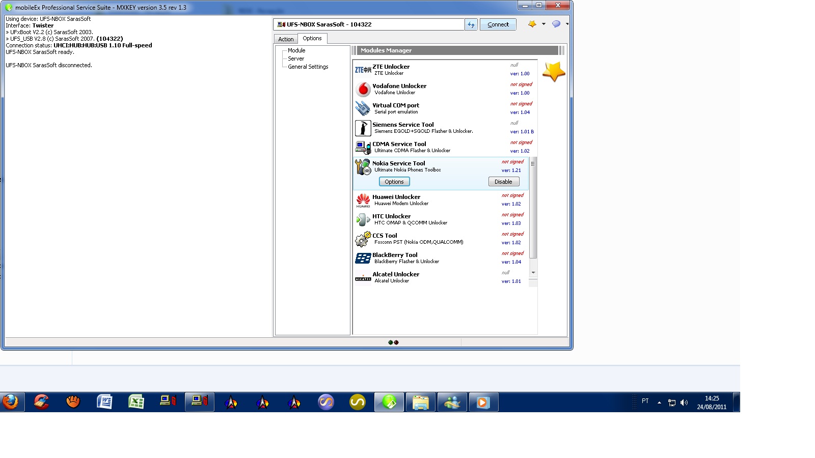Screen dimensions: 815x458
Task: Click the HTC Unlocker icon
Action: [363, 219]
